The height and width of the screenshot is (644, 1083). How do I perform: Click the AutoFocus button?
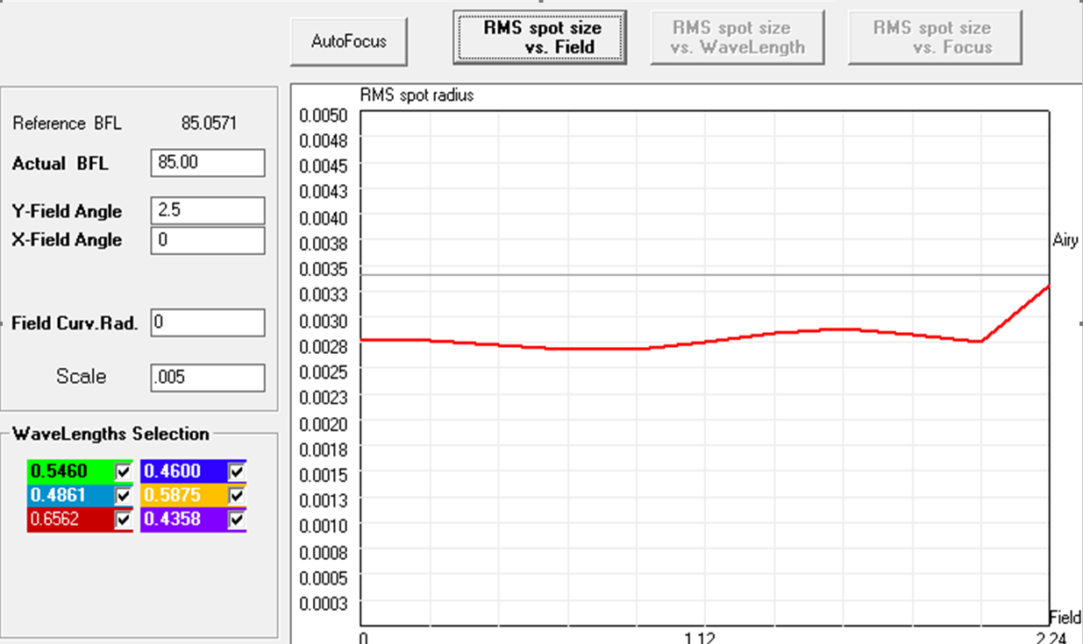pos(349,41)
